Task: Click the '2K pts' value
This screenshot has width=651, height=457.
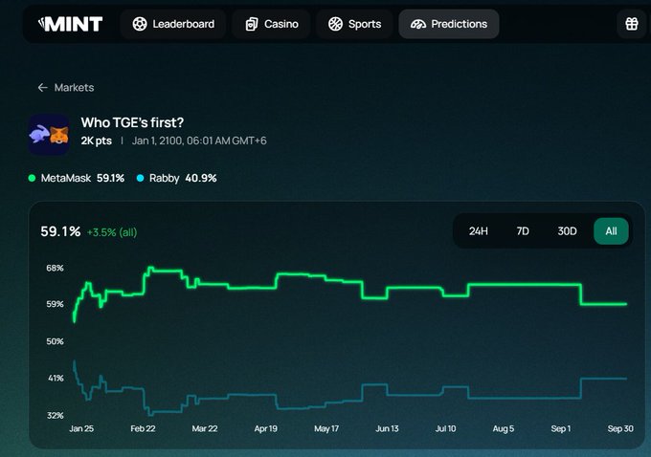Action: (x=97, y=141)
